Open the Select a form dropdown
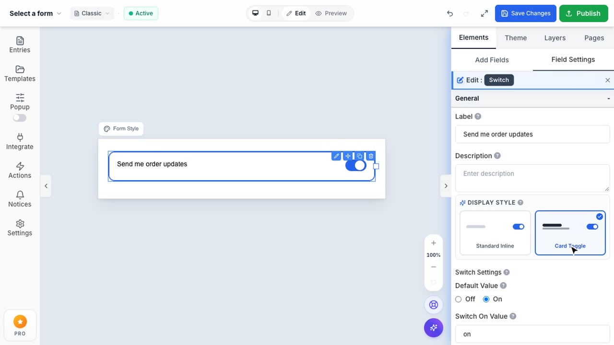 coord(35,13)
